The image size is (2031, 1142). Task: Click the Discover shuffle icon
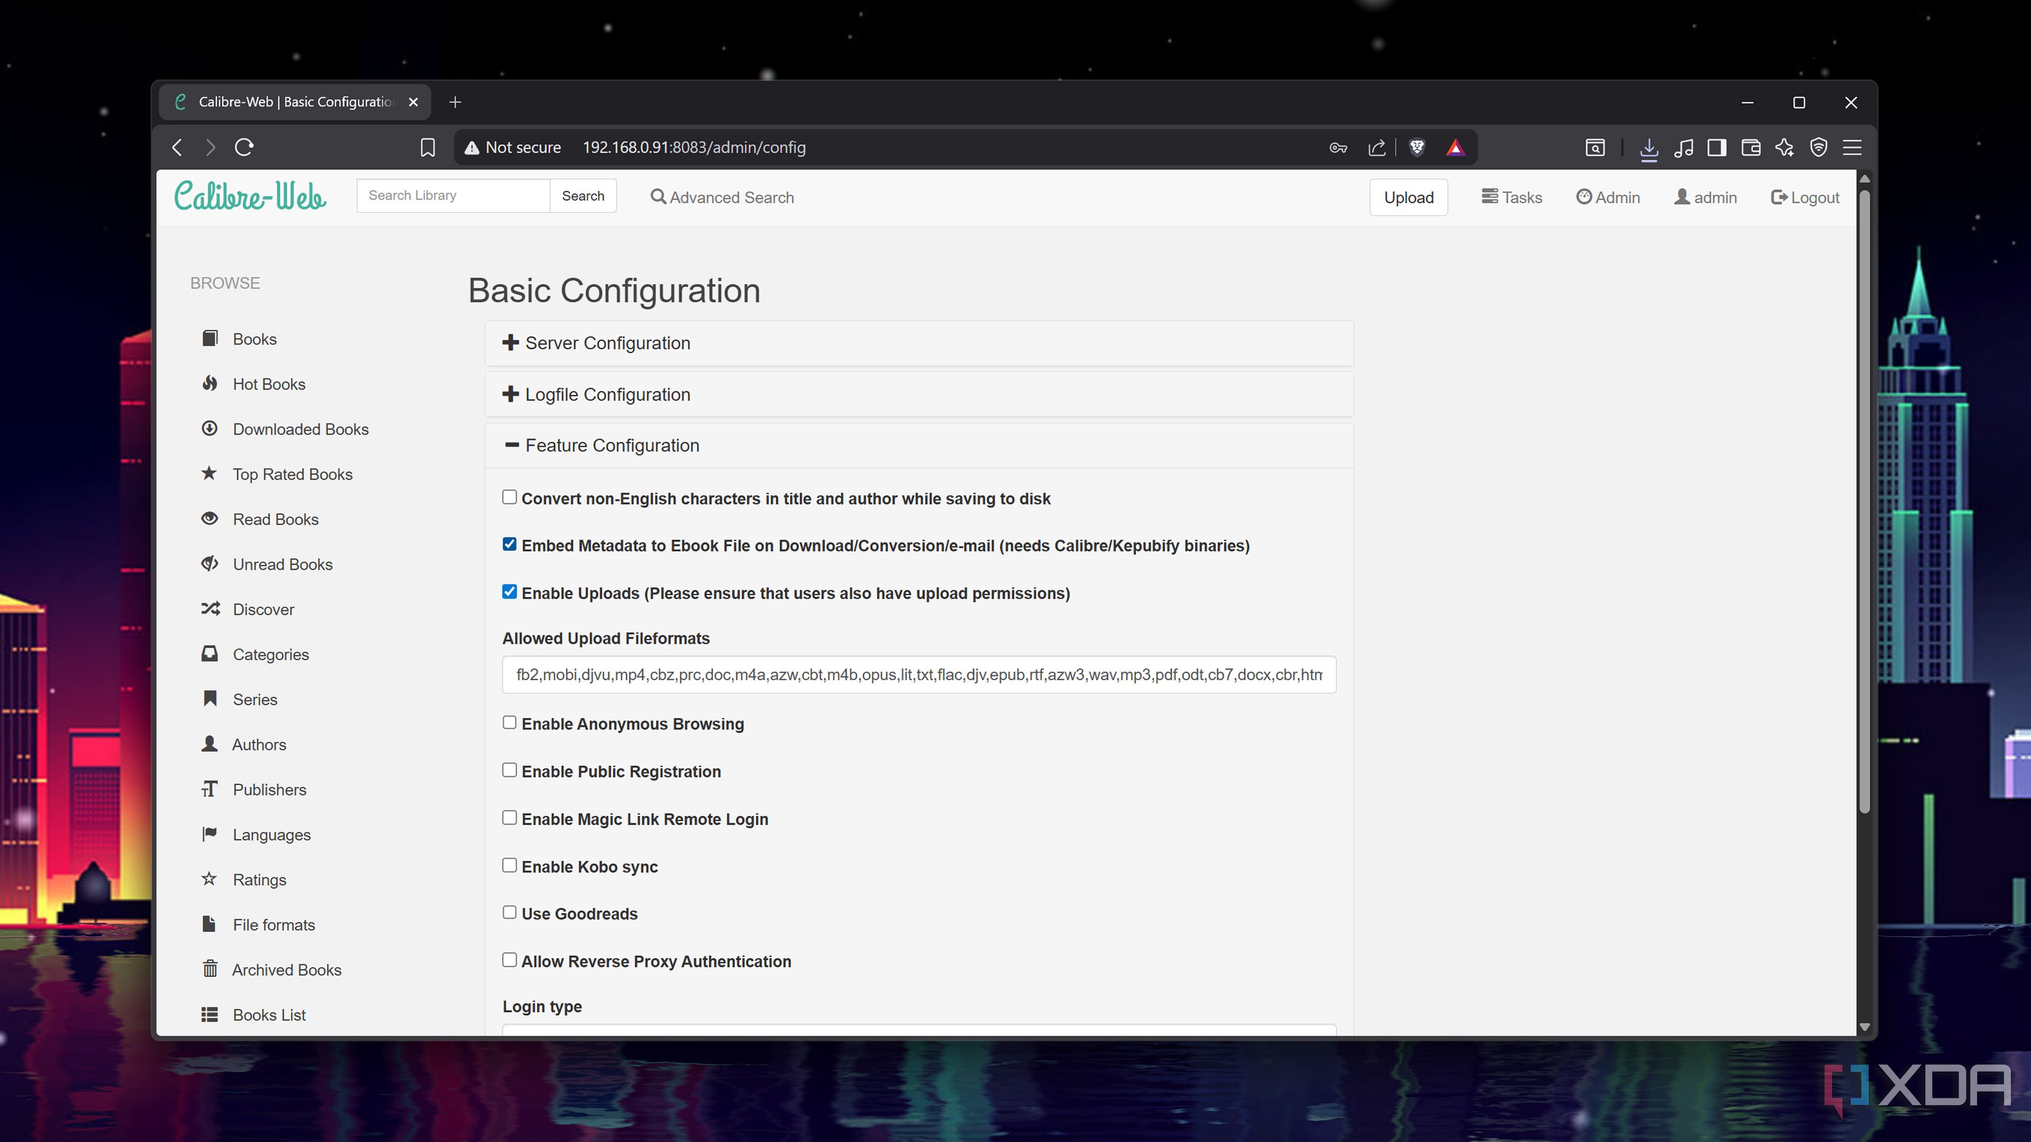coord(210,609)
